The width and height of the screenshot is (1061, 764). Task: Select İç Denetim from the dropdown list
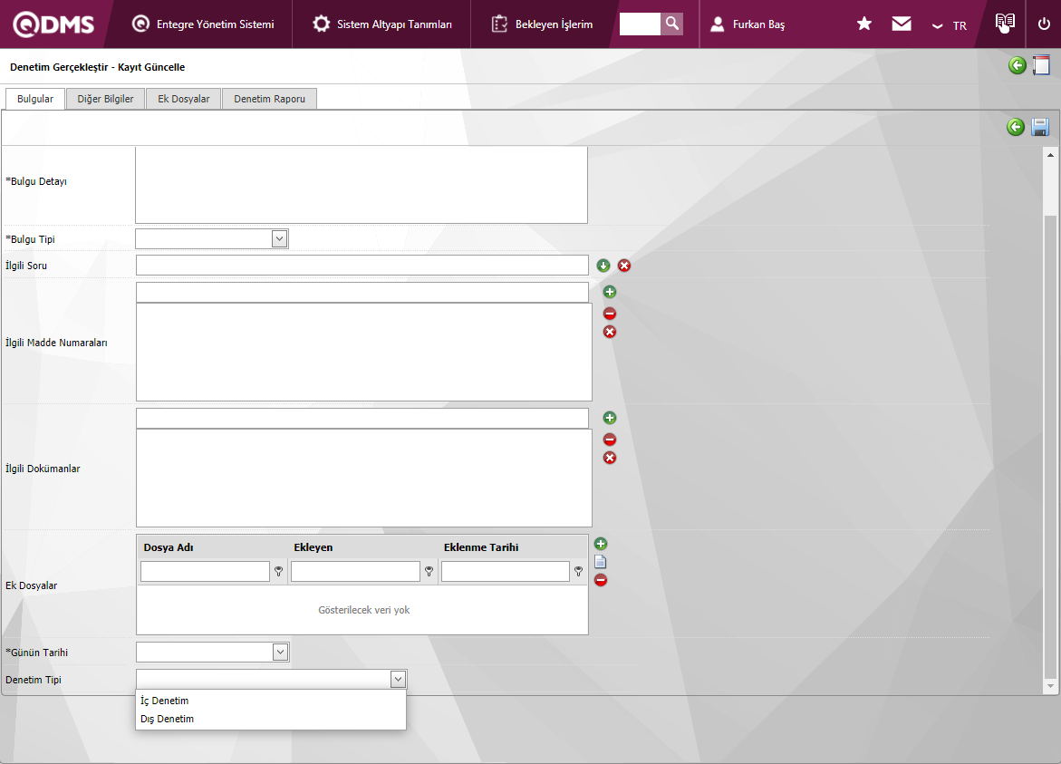165,701
